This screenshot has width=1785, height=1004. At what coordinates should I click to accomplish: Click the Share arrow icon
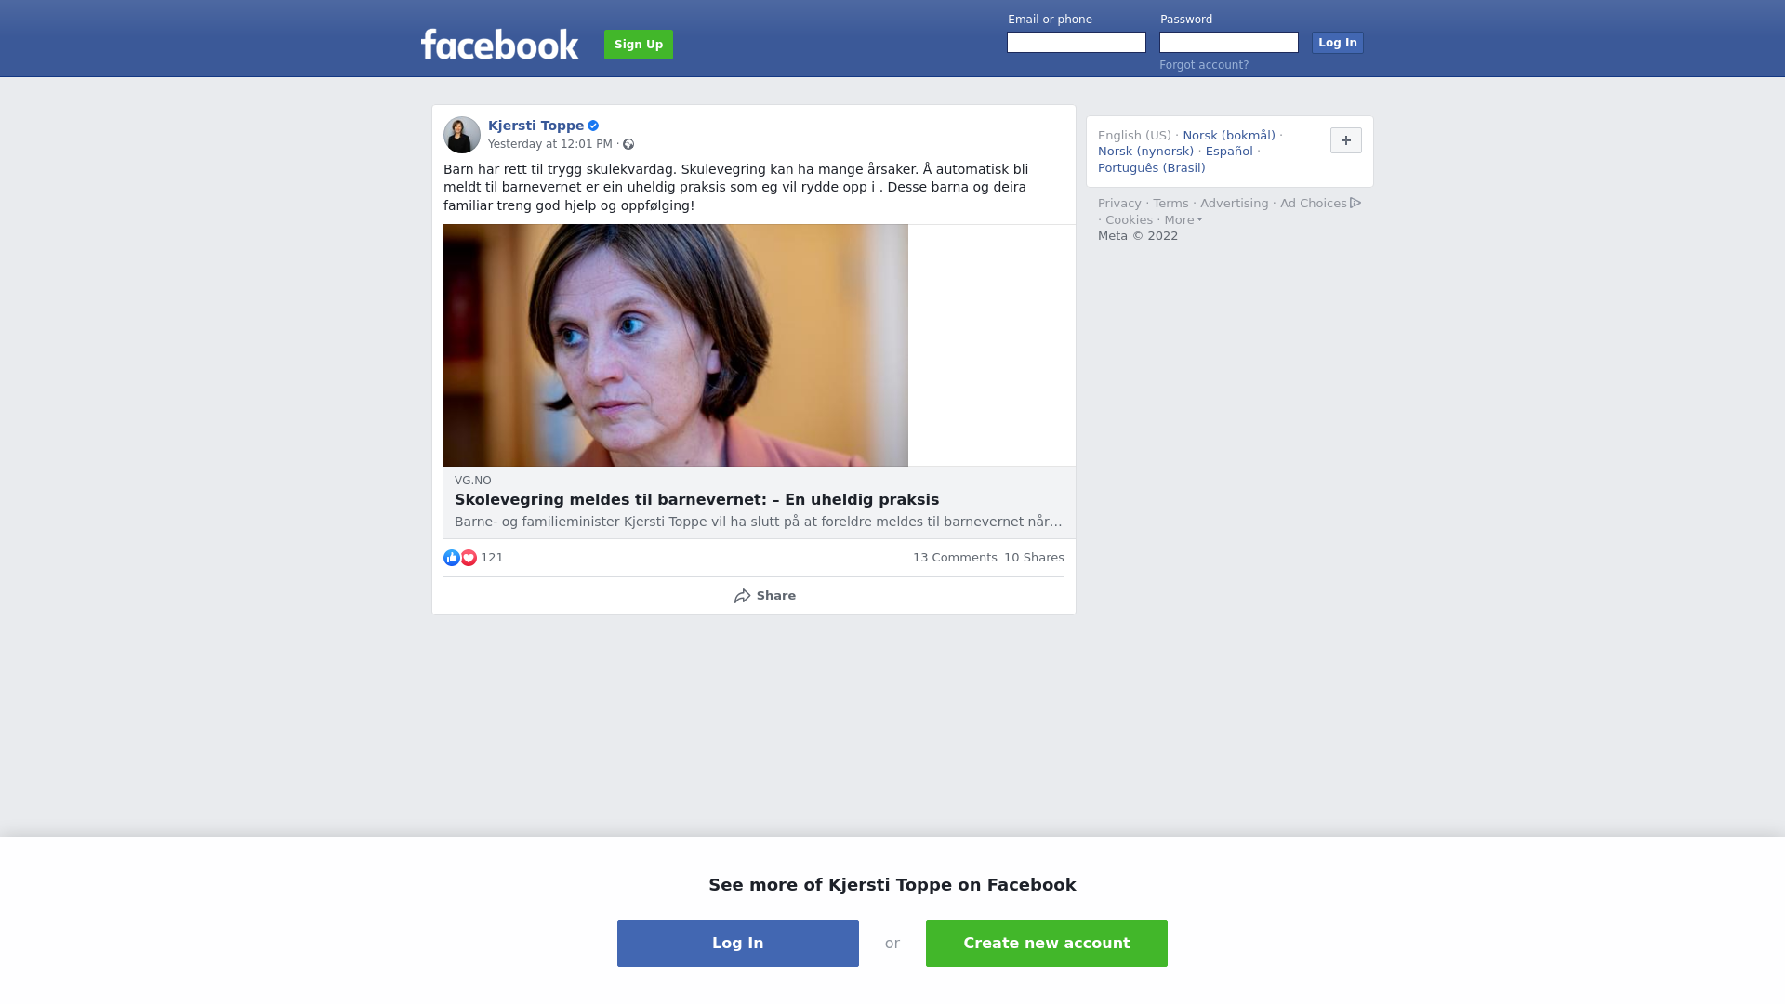pyautogui.click(x=742, y=596)
